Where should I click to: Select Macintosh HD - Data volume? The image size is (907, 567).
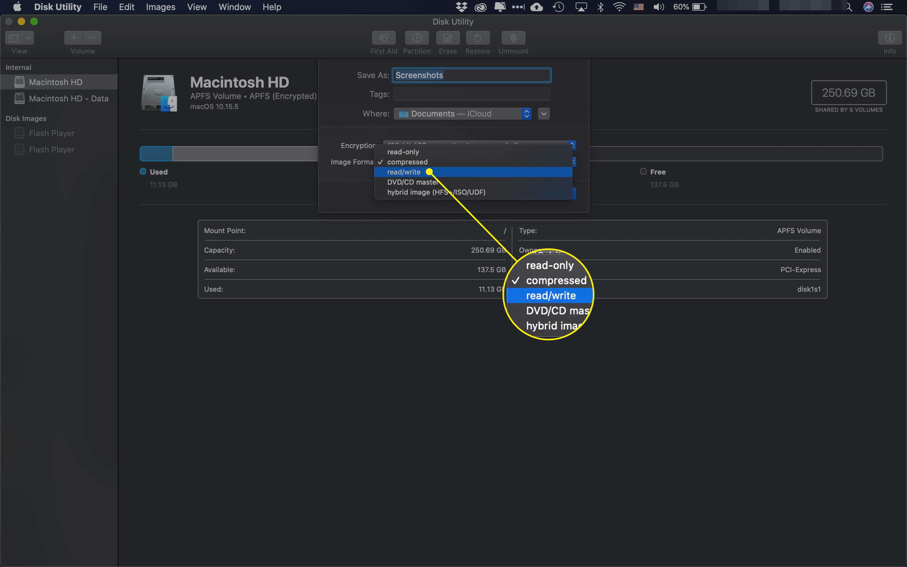point(59,99)
